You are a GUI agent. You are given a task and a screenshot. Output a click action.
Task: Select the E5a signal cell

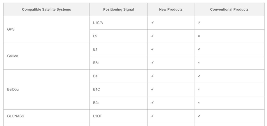(119, 63)
